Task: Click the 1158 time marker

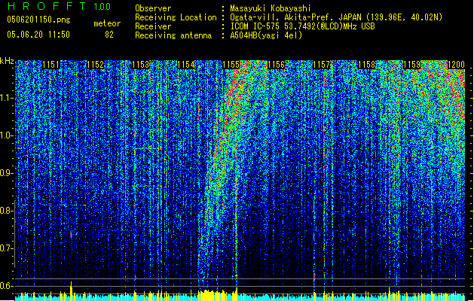Action: (x=367, y=65)
